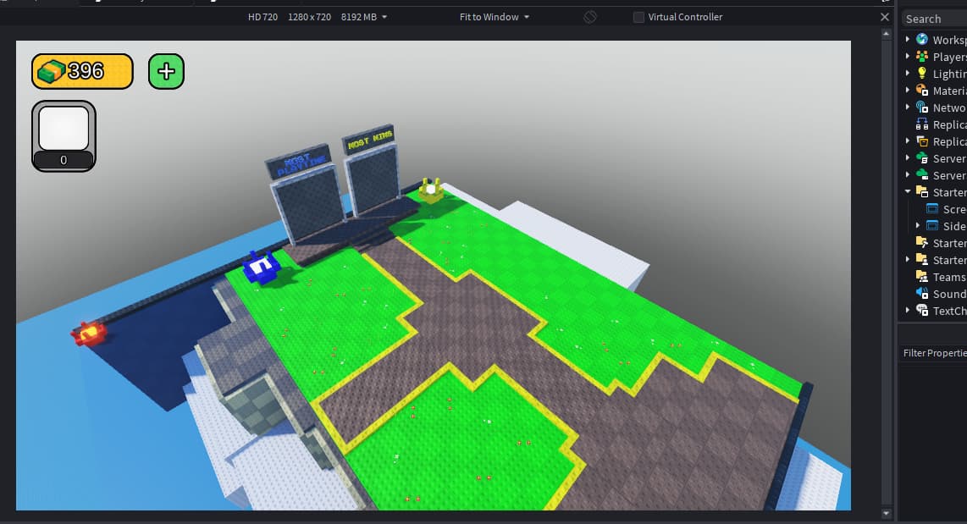The width and height of the screenshot is (967, 524).
Task: Collapse the expanded StarterGui node
Action: (x=907, y=192)
